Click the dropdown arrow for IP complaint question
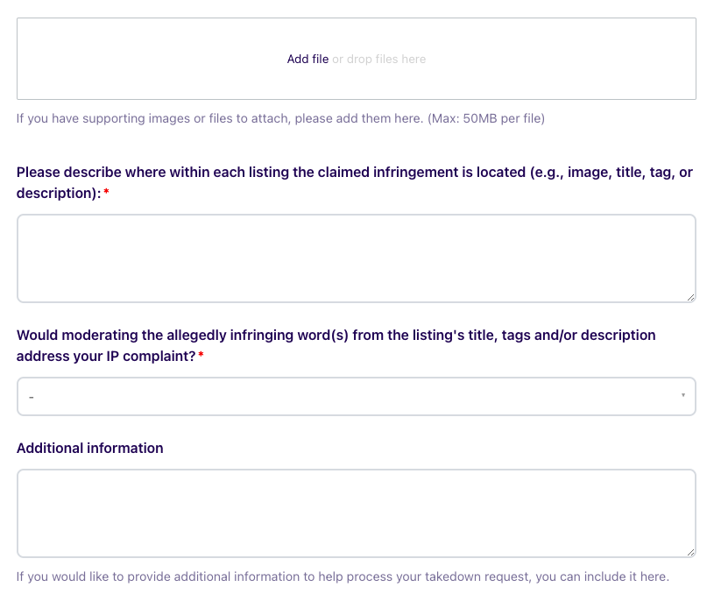The width and height of the screenshot is (721, 594). [683, 395]
